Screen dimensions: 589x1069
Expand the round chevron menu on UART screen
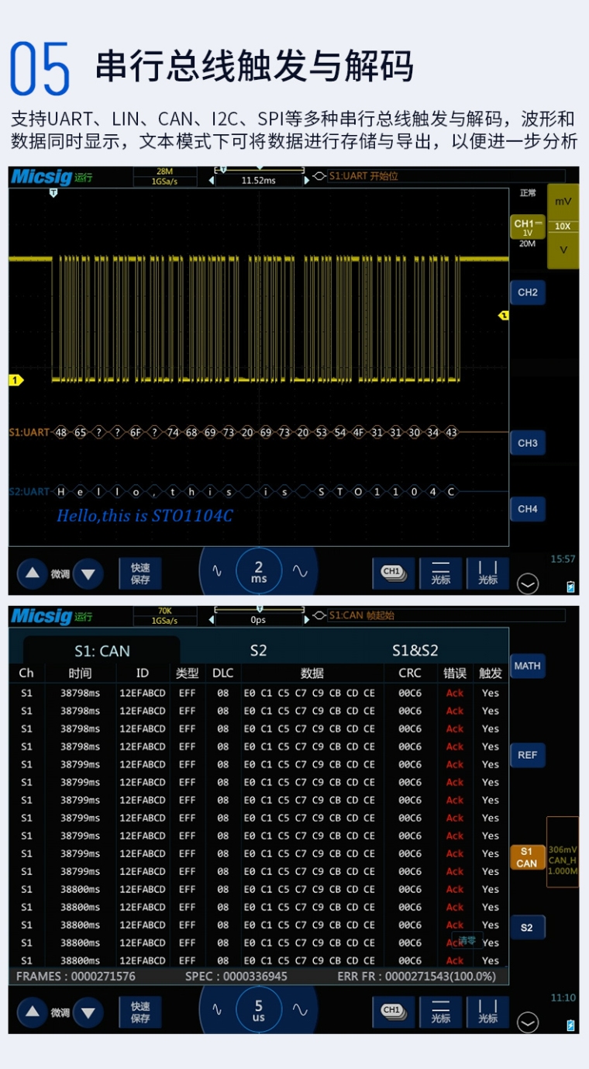528,584
